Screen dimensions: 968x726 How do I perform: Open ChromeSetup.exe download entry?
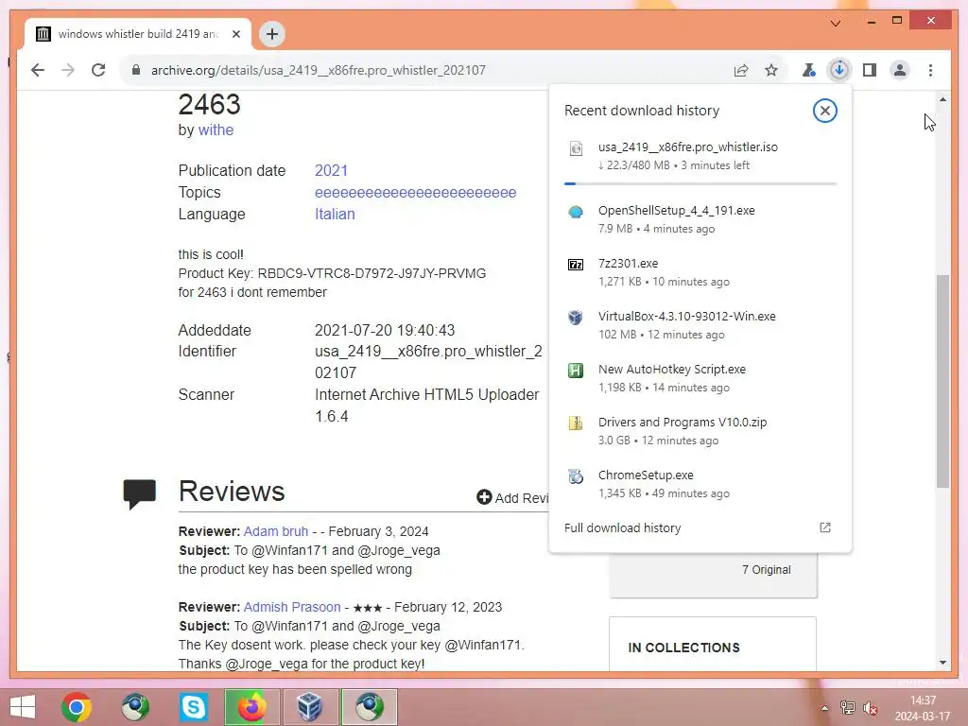point(700,483)
